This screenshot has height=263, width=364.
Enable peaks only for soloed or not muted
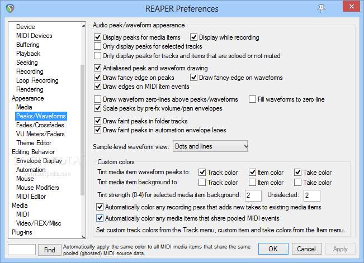(x=97, y=56)
